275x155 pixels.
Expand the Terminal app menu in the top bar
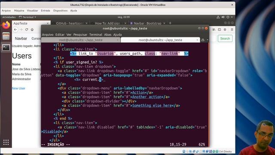(x=27, y=17)
